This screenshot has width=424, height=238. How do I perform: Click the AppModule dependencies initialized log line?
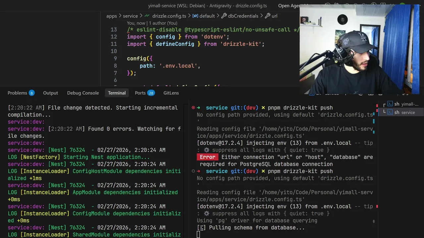(93, 196)
